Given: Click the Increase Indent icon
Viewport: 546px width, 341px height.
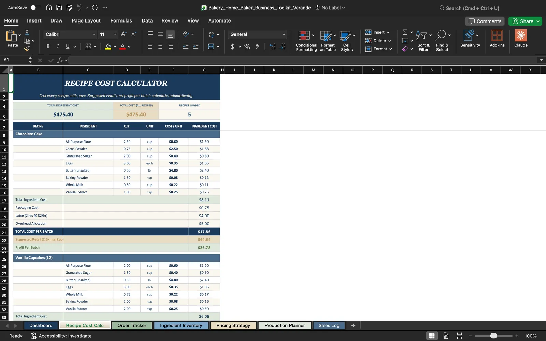Looking at the screenshot, I should pos(196,46).
